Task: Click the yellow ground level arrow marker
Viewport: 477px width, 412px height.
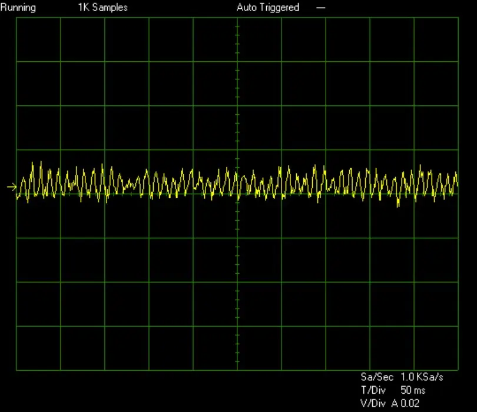Action: [12, 187]
